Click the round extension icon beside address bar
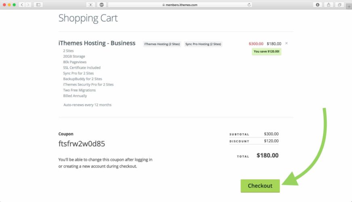352x202 pixels. click(101, 5)
